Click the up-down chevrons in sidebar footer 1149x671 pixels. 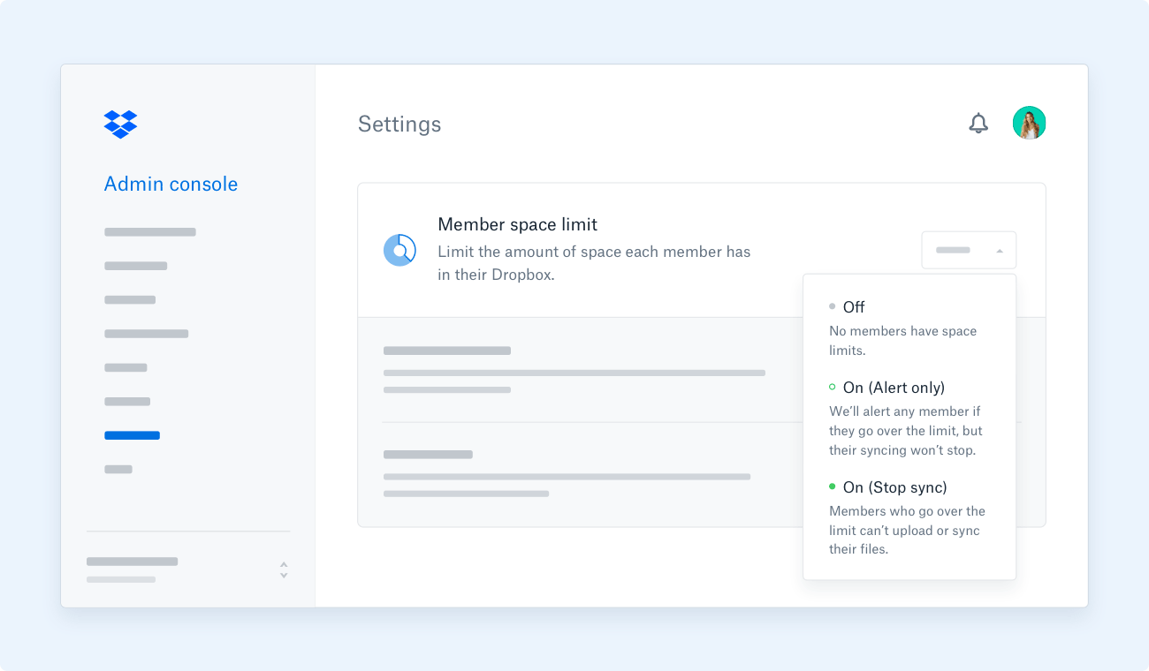click(x=284, y=569)
